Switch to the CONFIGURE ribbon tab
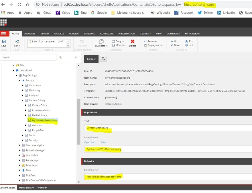Screen dimensions: 252x193 pos(107,34)
